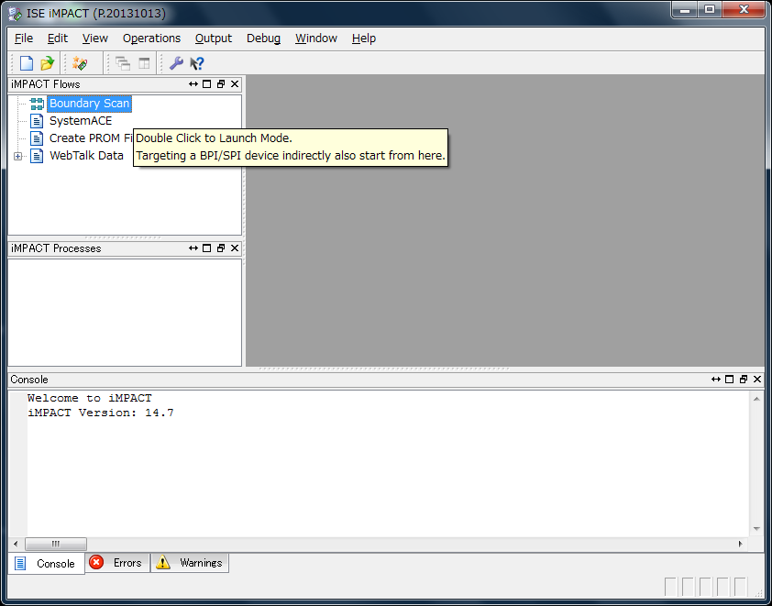Click the New Project toolbar icon
772x606 pixels.
click(26, 63)
